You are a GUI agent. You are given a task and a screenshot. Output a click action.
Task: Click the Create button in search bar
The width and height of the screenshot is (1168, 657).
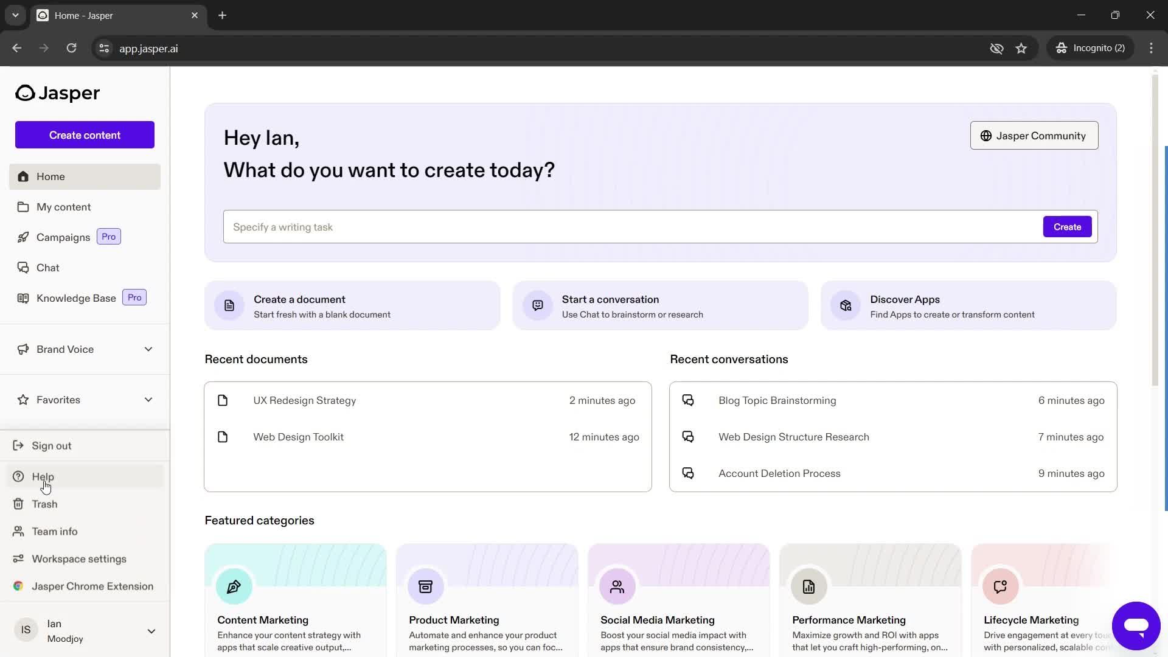1067,226
